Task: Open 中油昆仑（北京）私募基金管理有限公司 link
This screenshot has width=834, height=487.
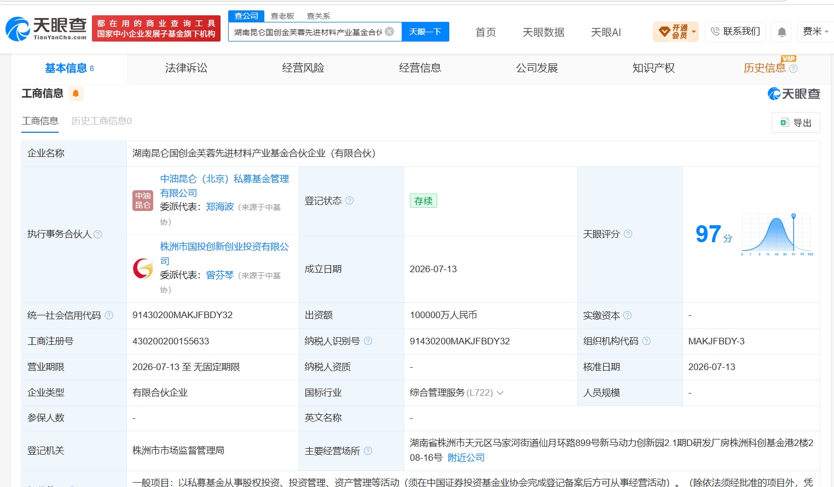Action: 224,186
